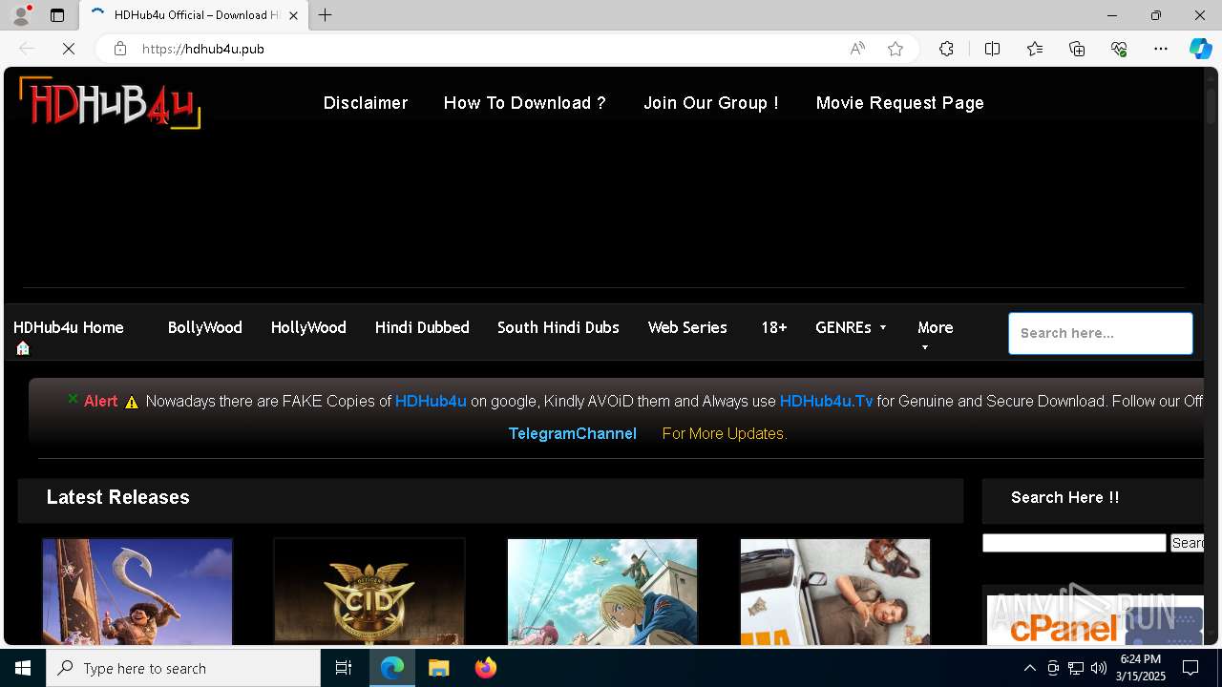Click the HDHub4u logo
The image size is (1222, 687).
pos(110,103)
